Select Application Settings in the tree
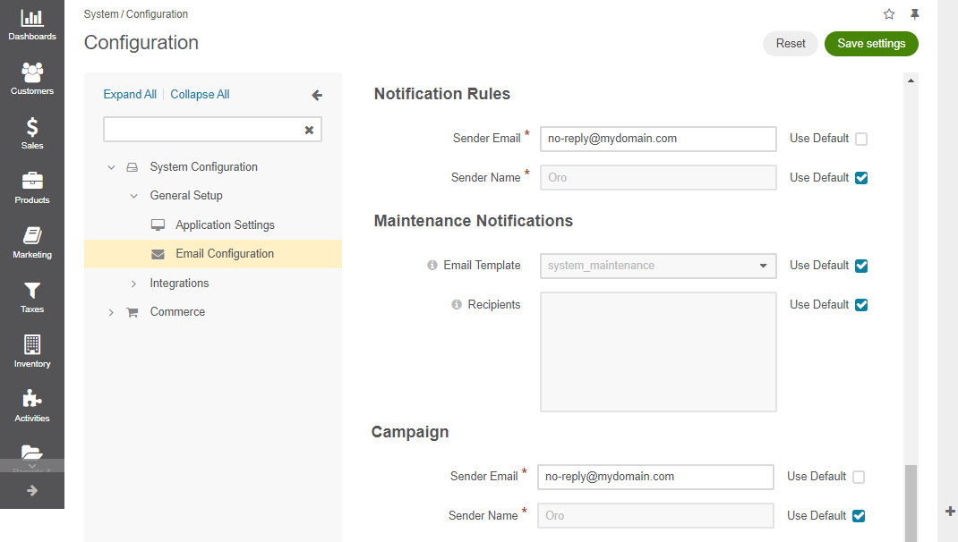Image resolution: width=958 pixels, height=542 pixels. (225, 225)
